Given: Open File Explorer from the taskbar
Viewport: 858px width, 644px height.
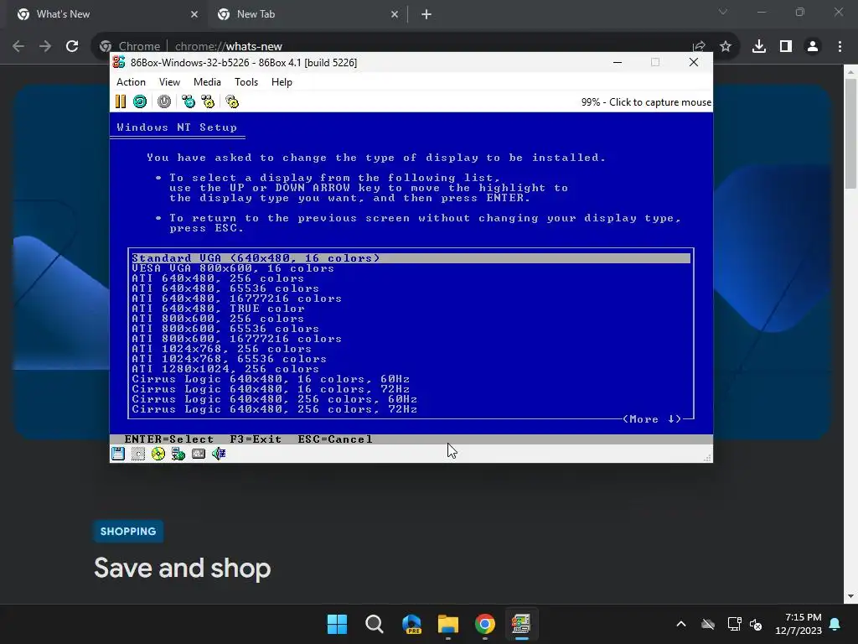Looking at the screenshot, I should (x=448, y=624).
